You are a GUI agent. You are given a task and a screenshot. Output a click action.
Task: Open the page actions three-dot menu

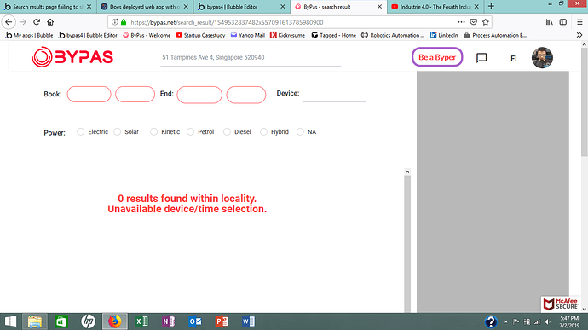[x=461, y=22]
